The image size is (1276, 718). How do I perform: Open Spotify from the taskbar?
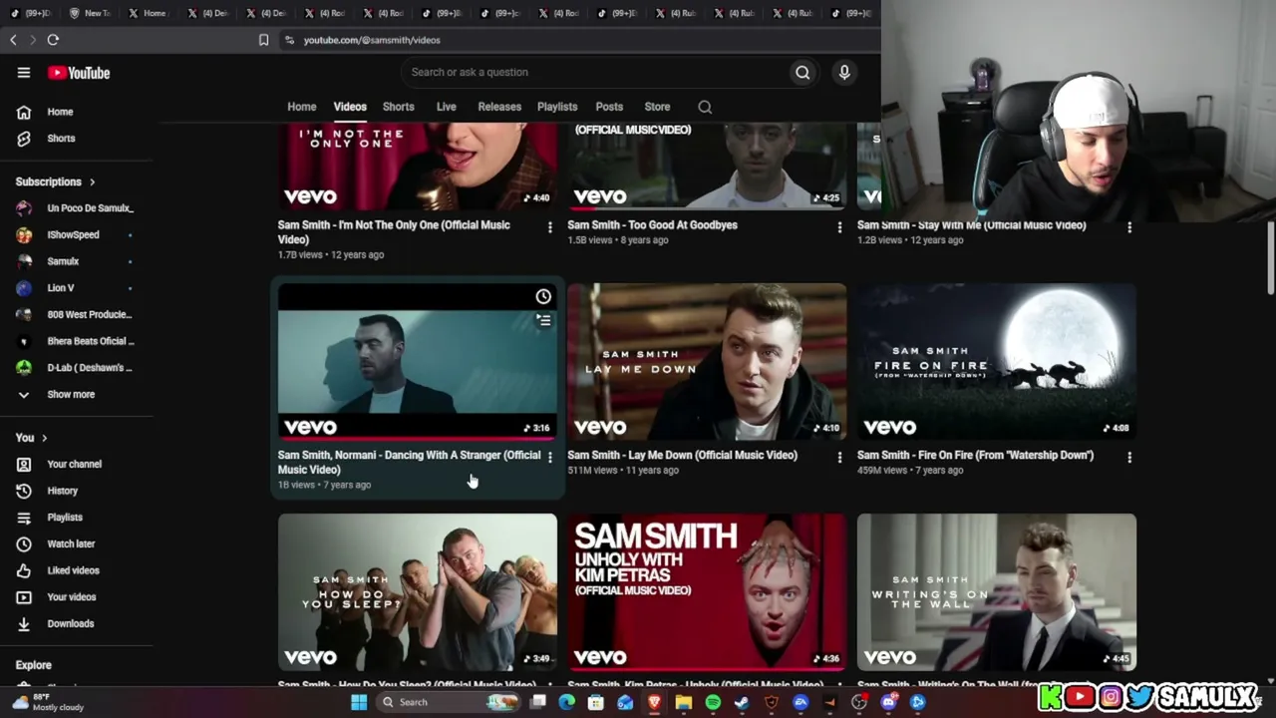713,702
